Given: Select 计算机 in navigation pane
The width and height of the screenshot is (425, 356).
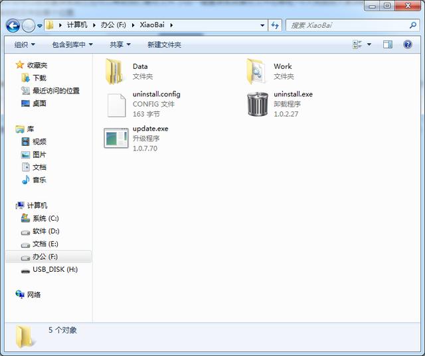Looking at the screenshot, I should pyautogui.click(x=37, y=206).
